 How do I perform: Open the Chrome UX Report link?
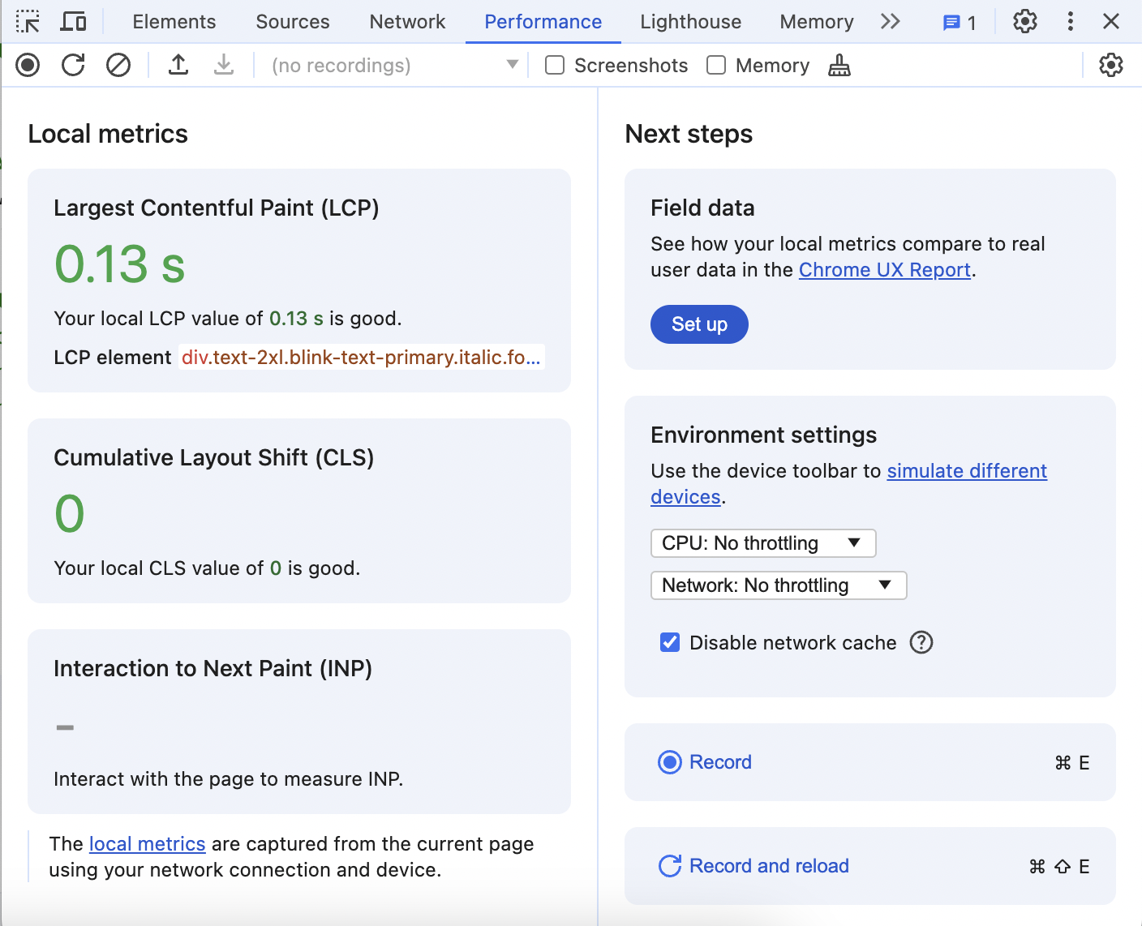884,269
